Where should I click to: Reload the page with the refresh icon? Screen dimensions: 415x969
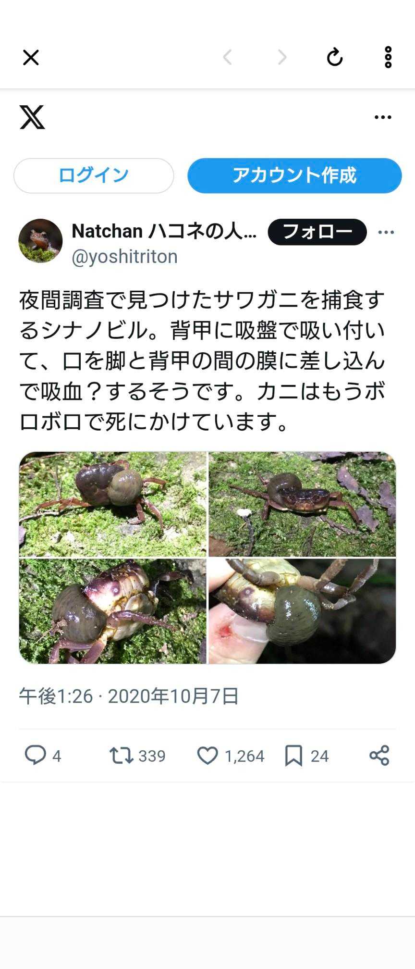point(335,57)
